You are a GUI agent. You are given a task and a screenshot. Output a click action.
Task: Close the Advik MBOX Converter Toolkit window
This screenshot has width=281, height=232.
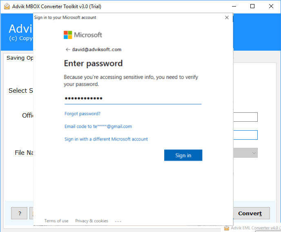[x=271, y=6]
